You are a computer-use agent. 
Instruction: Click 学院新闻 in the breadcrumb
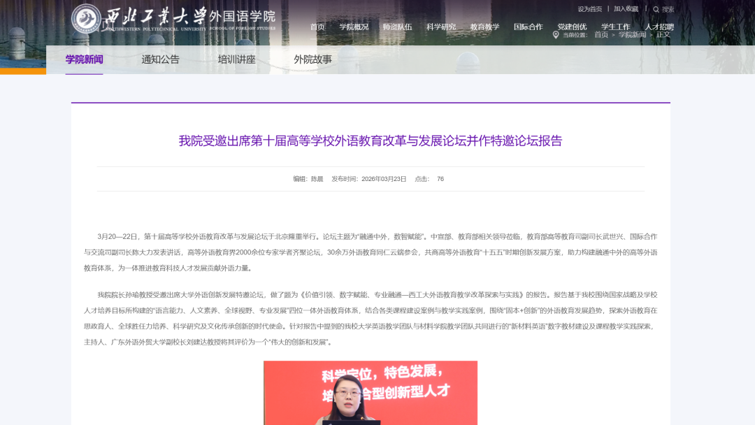point(632,35)
